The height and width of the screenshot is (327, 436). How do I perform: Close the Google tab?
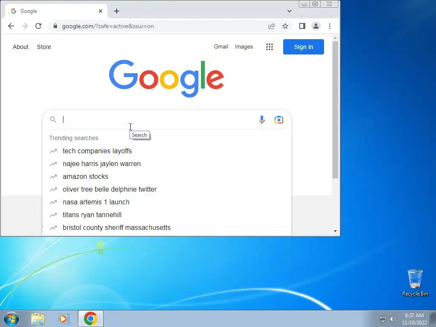point(100,11)
